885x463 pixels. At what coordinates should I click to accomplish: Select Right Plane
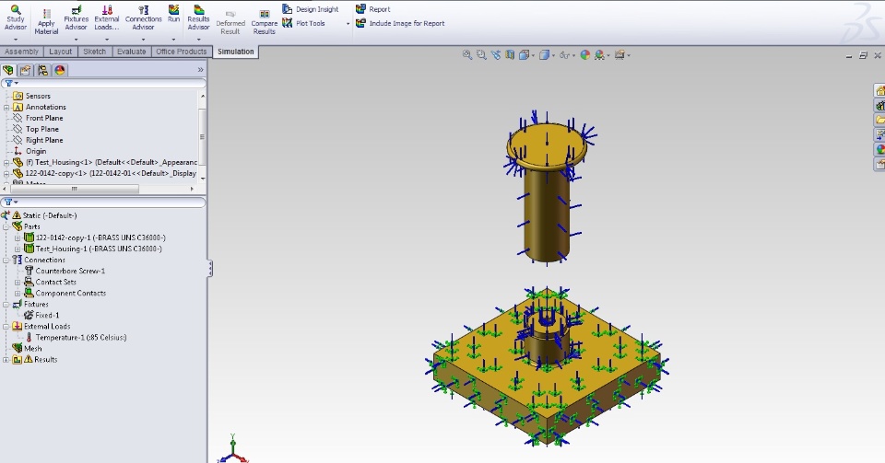coord(44,140)
